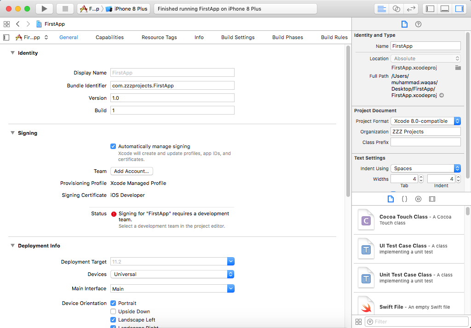
Task: Open the Info tab
Action: click(199, 37)
